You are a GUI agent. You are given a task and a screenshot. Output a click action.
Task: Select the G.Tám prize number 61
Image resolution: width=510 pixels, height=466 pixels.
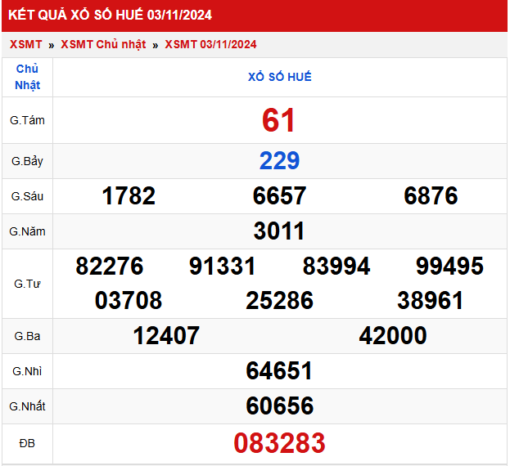(x=279, y=120)
